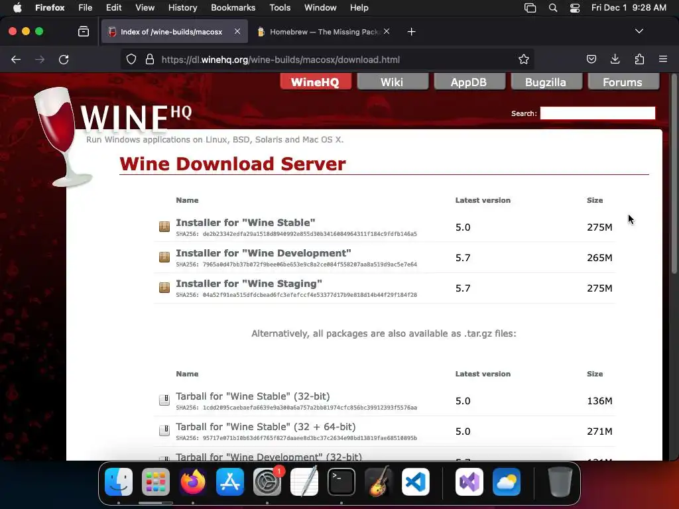Open the File menu

(86, 8)
